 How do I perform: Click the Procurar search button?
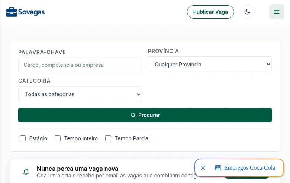(145, 115)
